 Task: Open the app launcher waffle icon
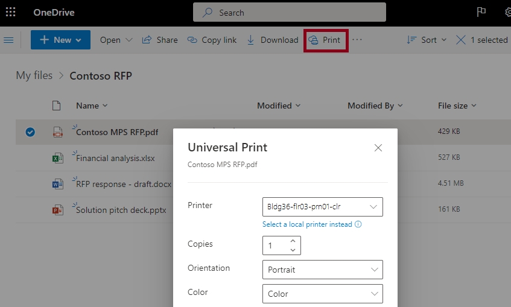(x=10, y=13)
